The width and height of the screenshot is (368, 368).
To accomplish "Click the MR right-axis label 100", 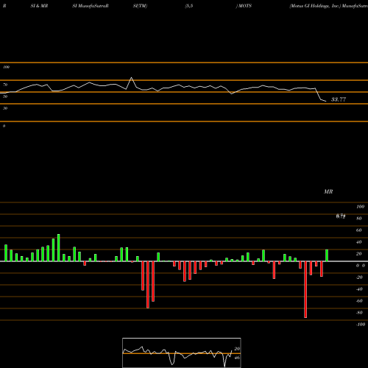I will [x=361, y=207].
